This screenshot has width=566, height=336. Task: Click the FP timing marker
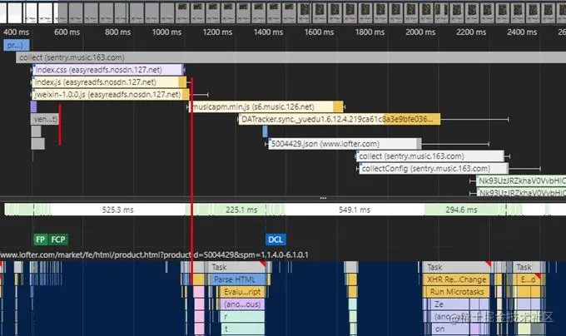41,240
